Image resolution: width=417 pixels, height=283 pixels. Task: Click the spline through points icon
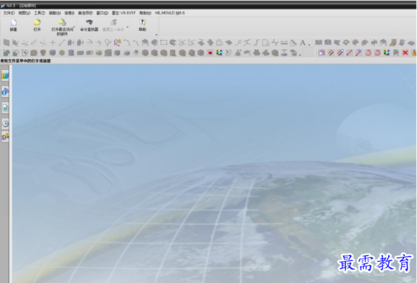(275, 42)
